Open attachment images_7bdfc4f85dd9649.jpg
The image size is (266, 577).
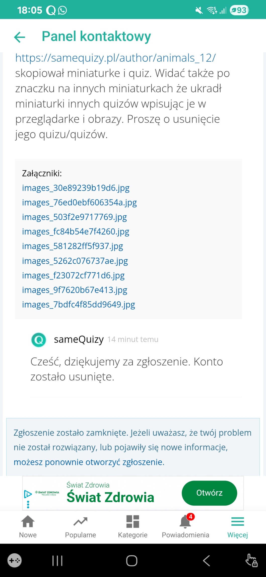[x=79, y=305]
